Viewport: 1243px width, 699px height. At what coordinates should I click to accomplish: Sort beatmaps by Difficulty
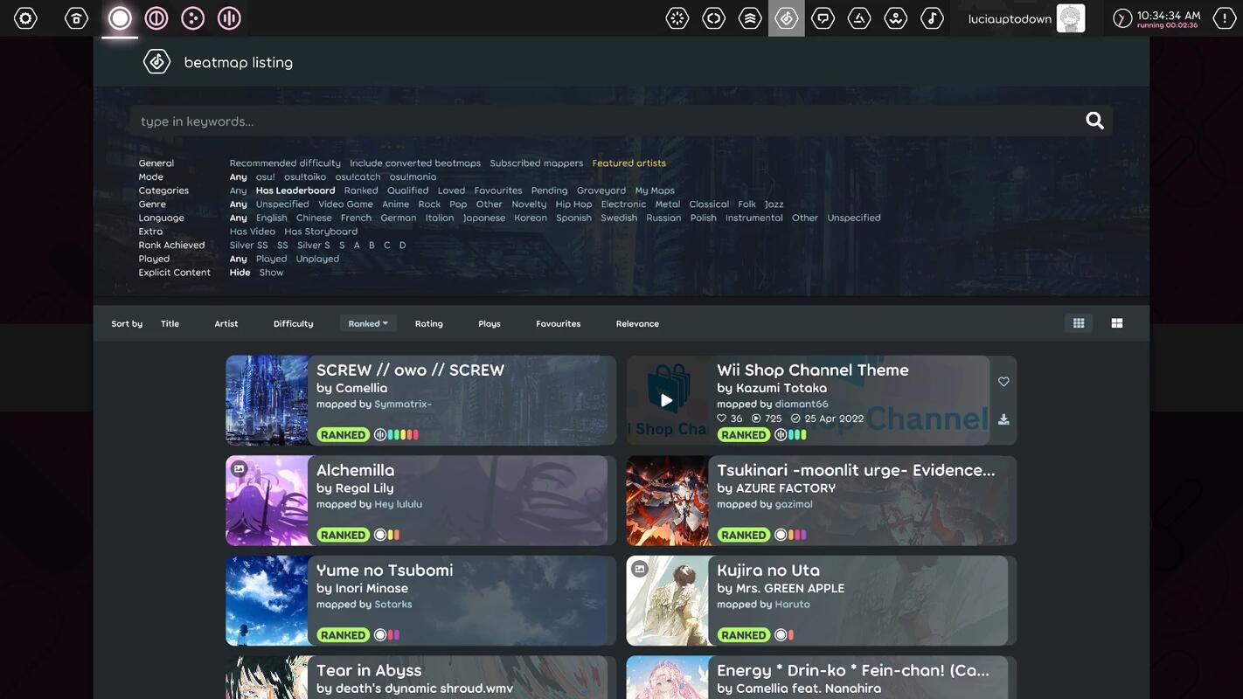click(293, 324)
